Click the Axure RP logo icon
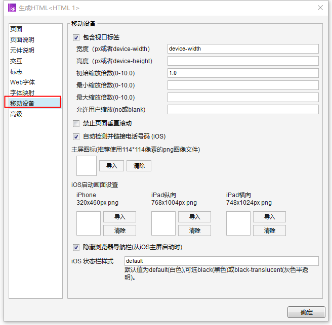Viewport: 332px width, 325px height. pyautogui.click(x=12, y=8)
